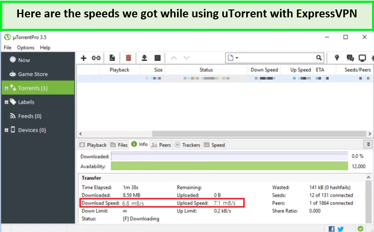Open the Help menu

click(x=45, y=48)
